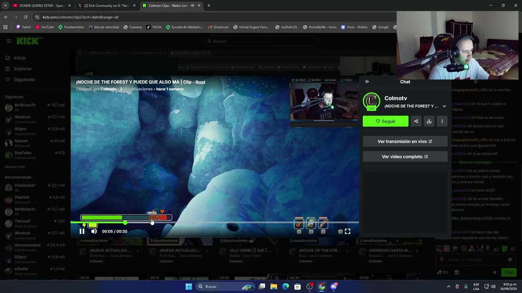Expand Mostrar más in following list
Viewport: 522px width, 293px height.
pos(15,167)
